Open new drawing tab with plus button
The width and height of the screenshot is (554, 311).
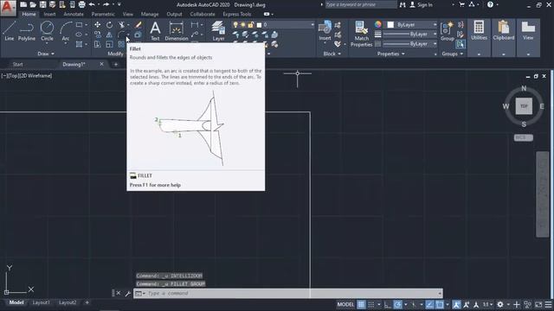click(x=115, y=64)
